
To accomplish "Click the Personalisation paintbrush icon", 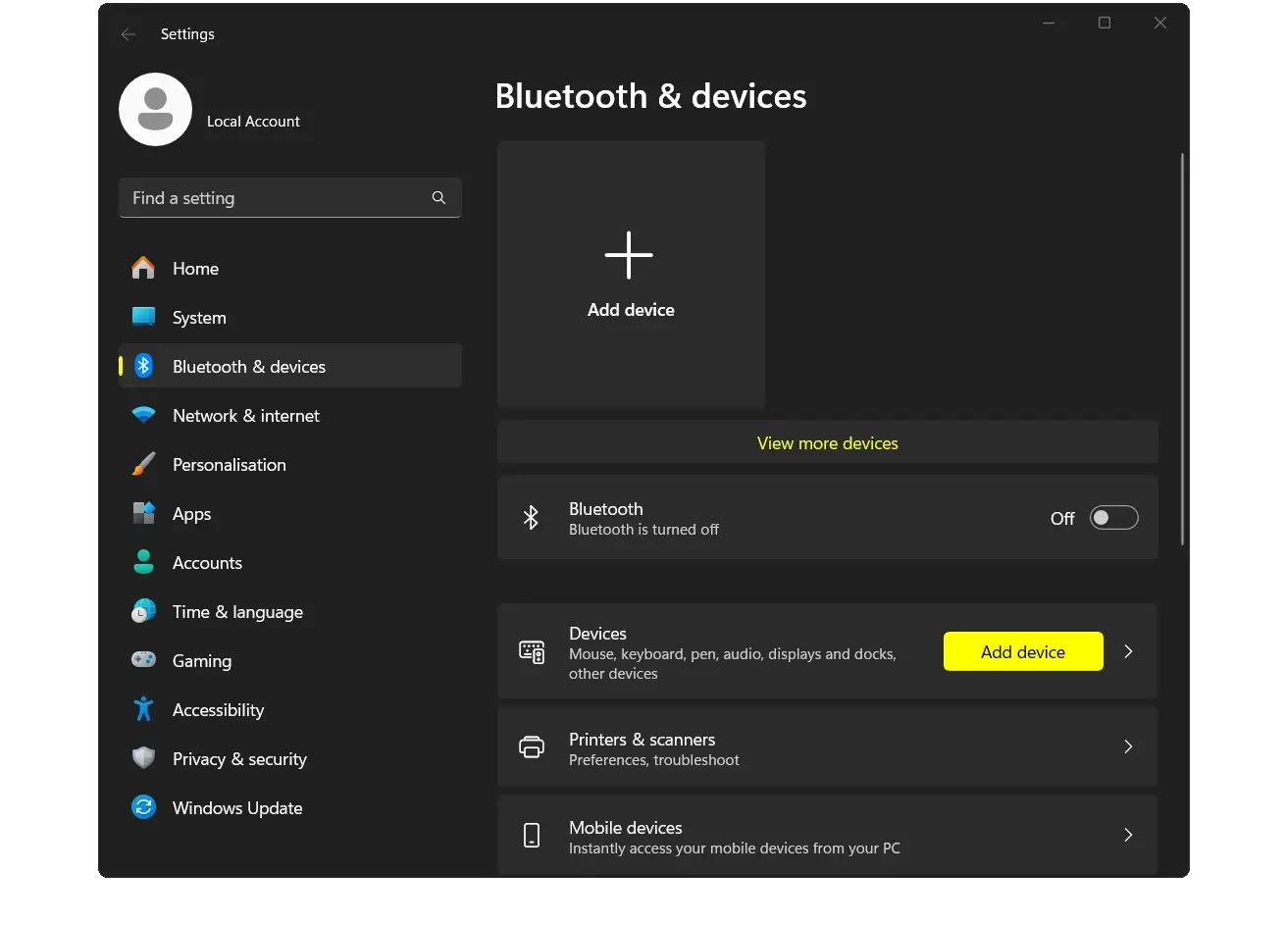I will pos(143,464).
